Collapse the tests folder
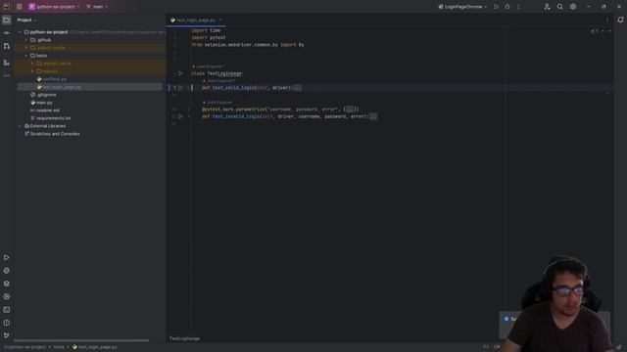This screenshot has width=627, height=352. [x=26, y=56]
